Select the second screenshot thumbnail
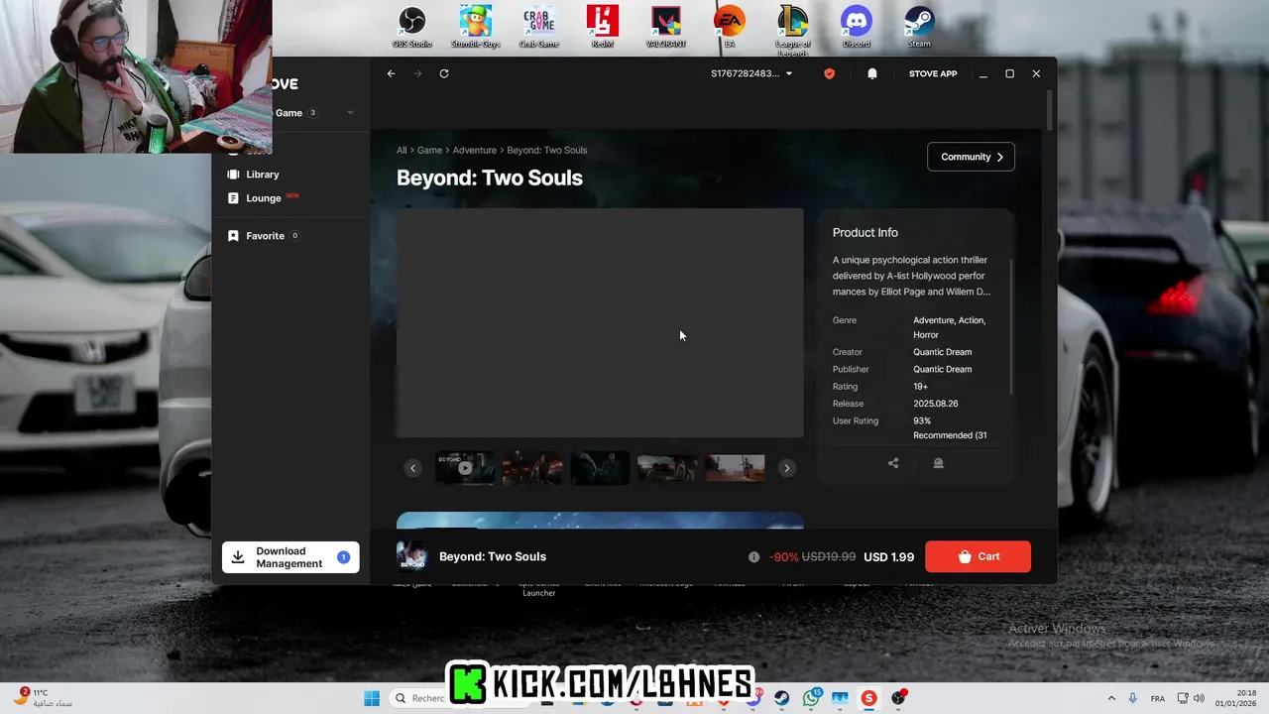Viewport: 1269px width, 714px height. click(532, 468)
